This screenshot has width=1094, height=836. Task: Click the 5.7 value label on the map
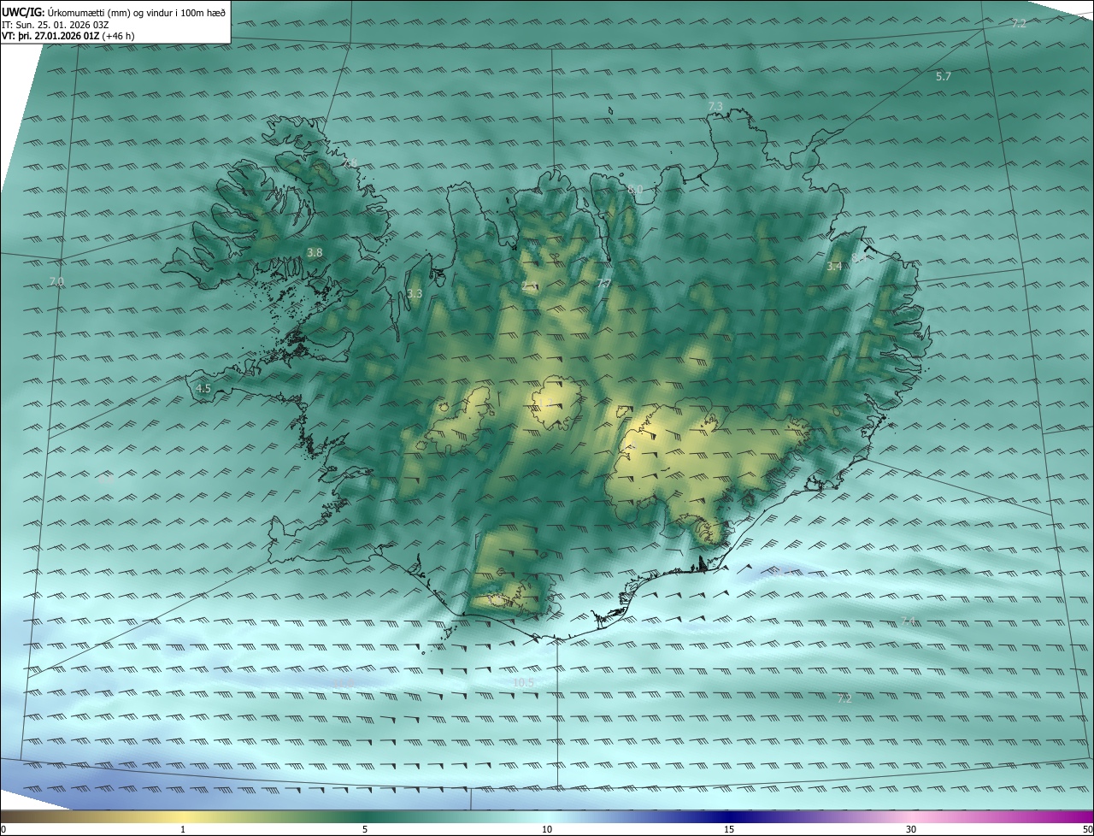tap(944, 76)
